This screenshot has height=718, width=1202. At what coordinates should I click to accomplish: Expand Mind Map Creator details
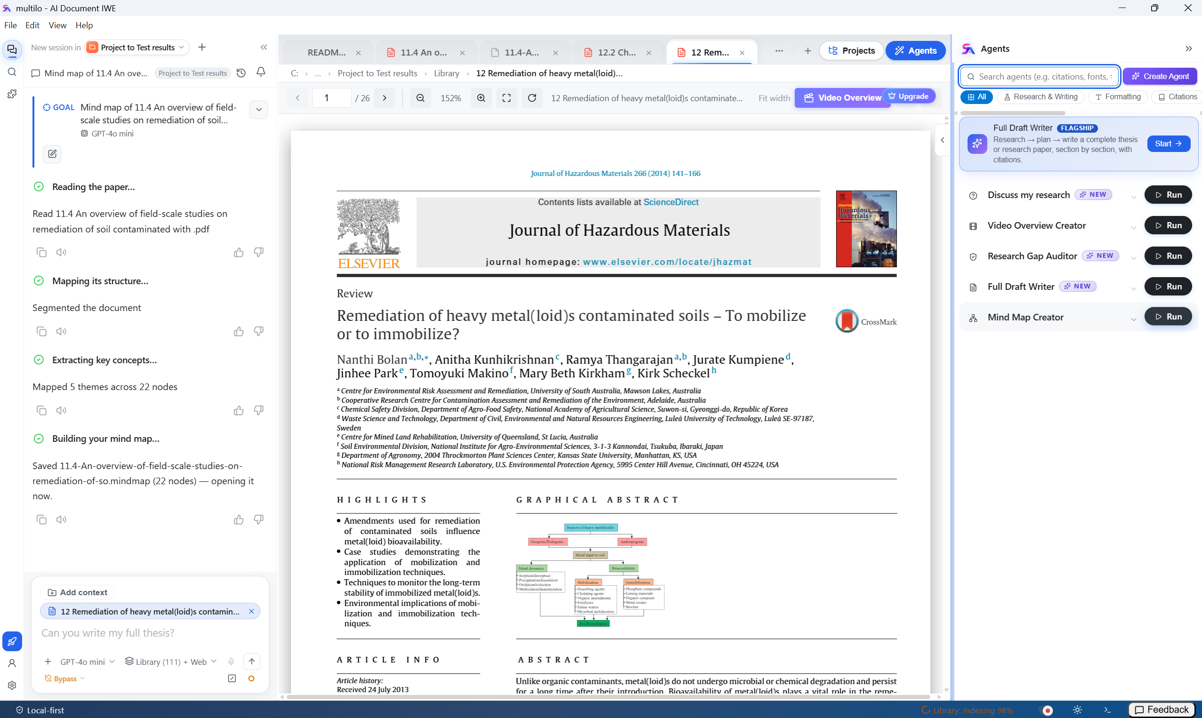coord(1134,319)
